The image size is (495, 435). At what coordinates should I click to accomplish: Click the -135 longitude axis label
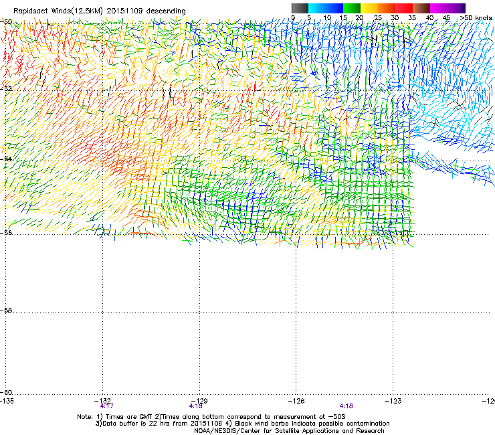tap(7, 401)
